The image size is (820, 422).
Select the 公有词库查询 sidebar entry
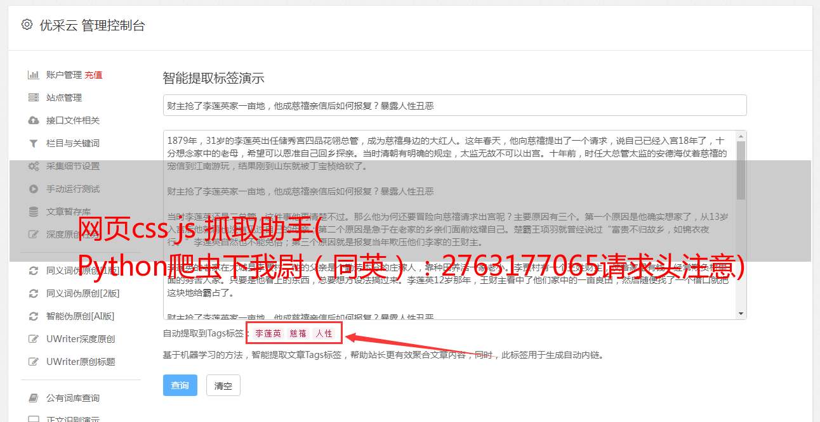point(73,398)
